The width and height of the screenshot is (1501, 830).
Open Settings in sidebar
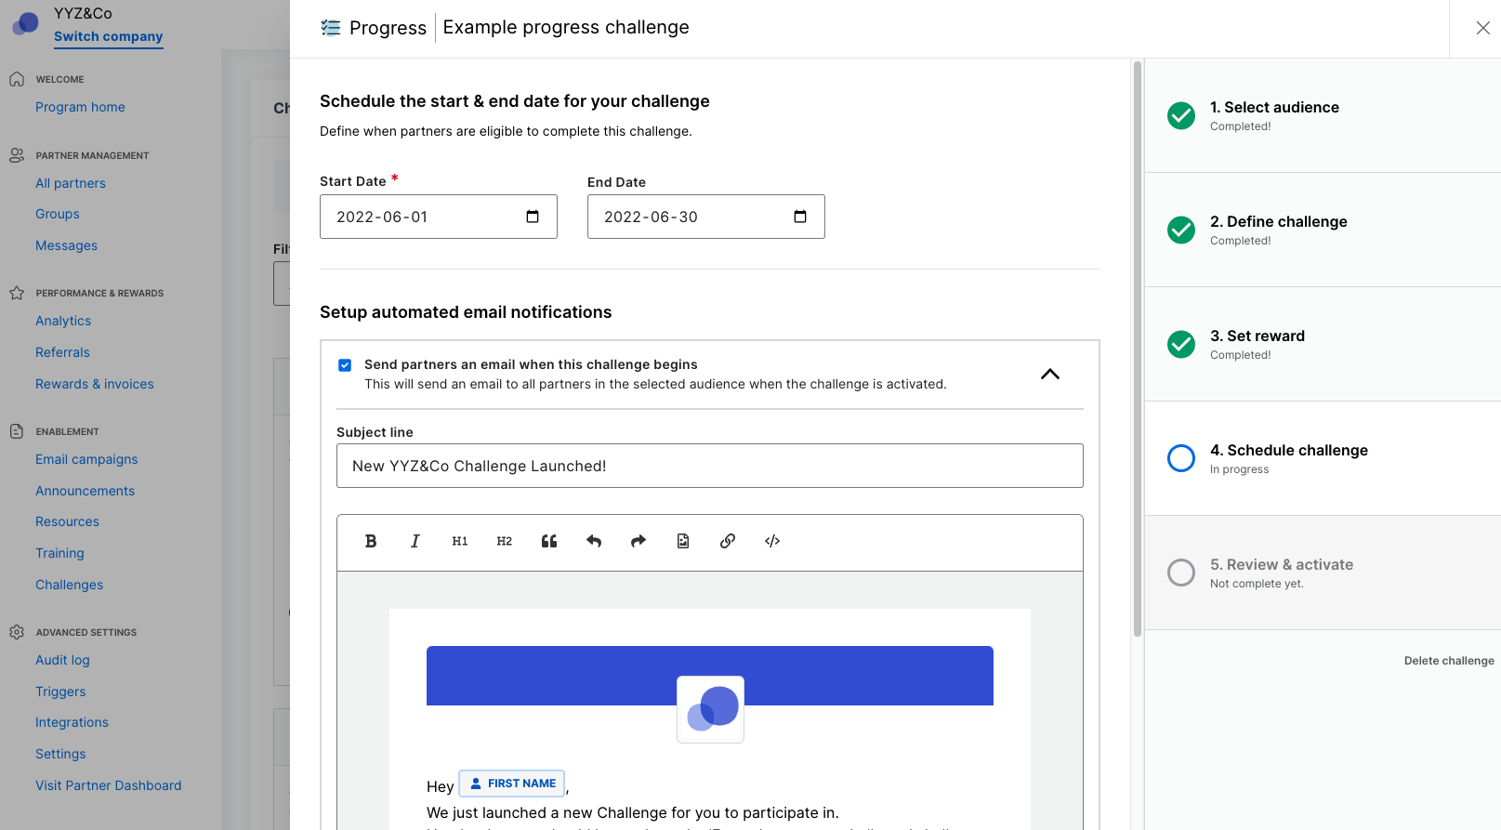tap(60, 754)
